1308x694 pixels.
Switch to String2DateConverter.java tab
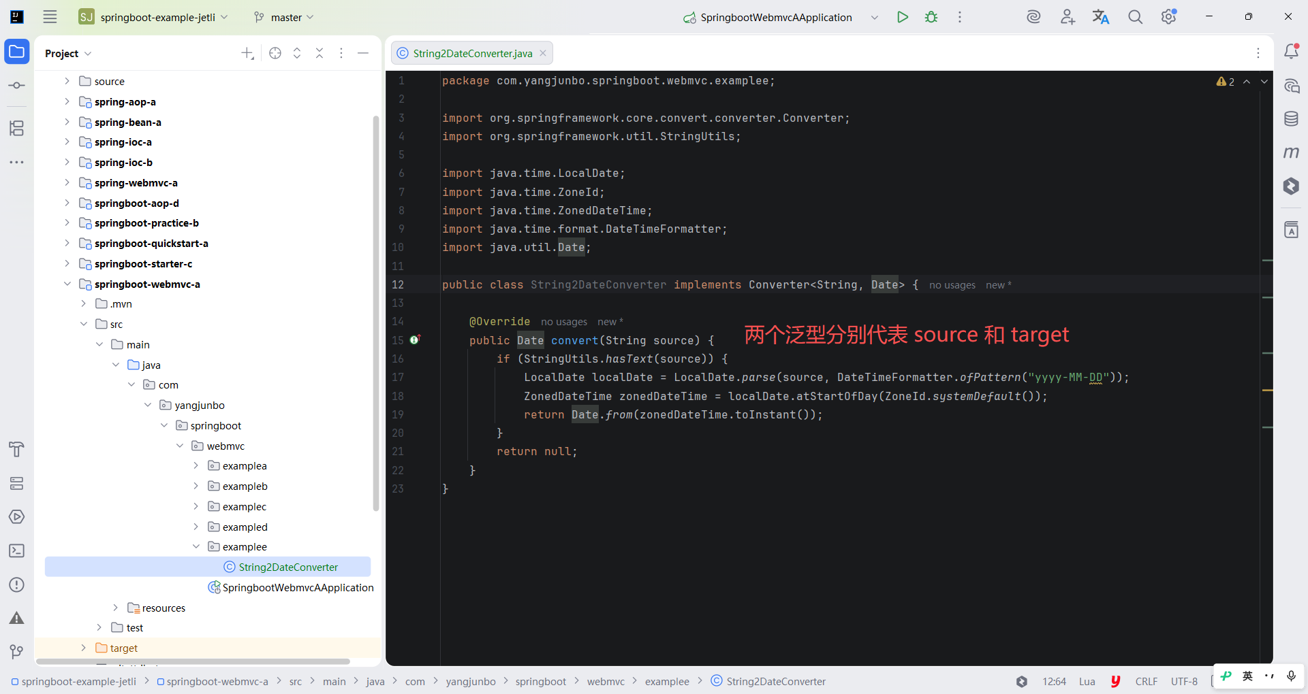coord(472,53)
